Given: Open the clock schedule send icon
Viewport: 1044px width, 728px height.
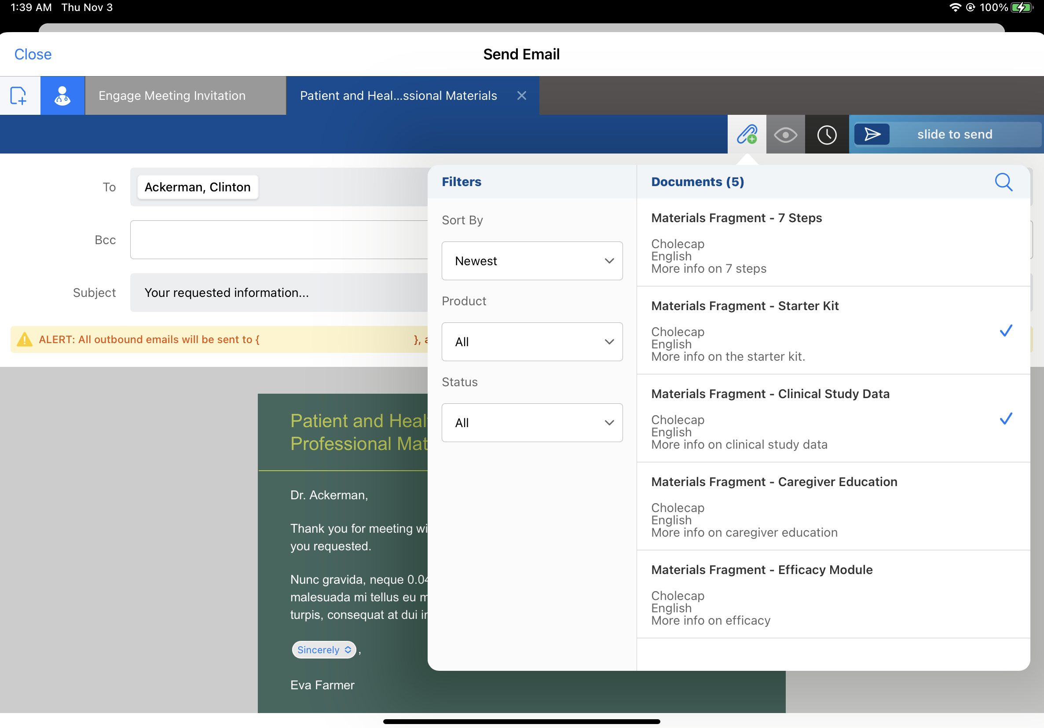Looking at the screenshot, I should click(826, 135).
